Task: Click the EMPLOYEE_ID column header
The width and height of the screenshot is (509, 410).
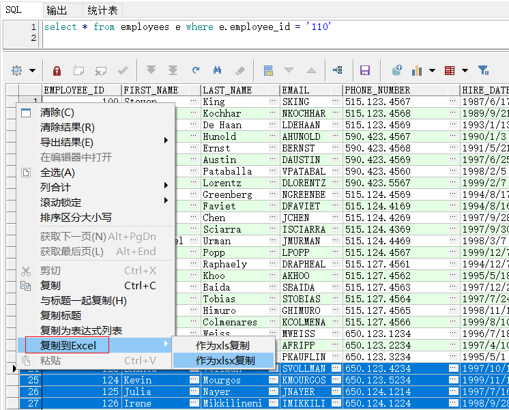Action: [x=81, y=90]
